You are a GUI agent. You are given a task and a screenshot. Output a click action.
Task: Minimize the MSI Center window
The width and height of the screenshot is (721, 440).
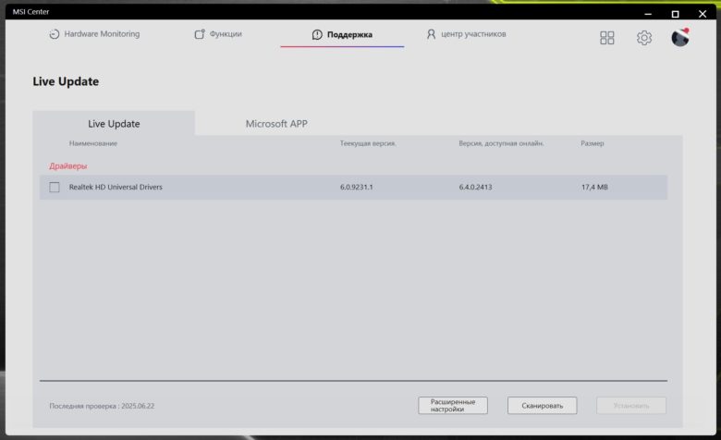tap(648, 14)
